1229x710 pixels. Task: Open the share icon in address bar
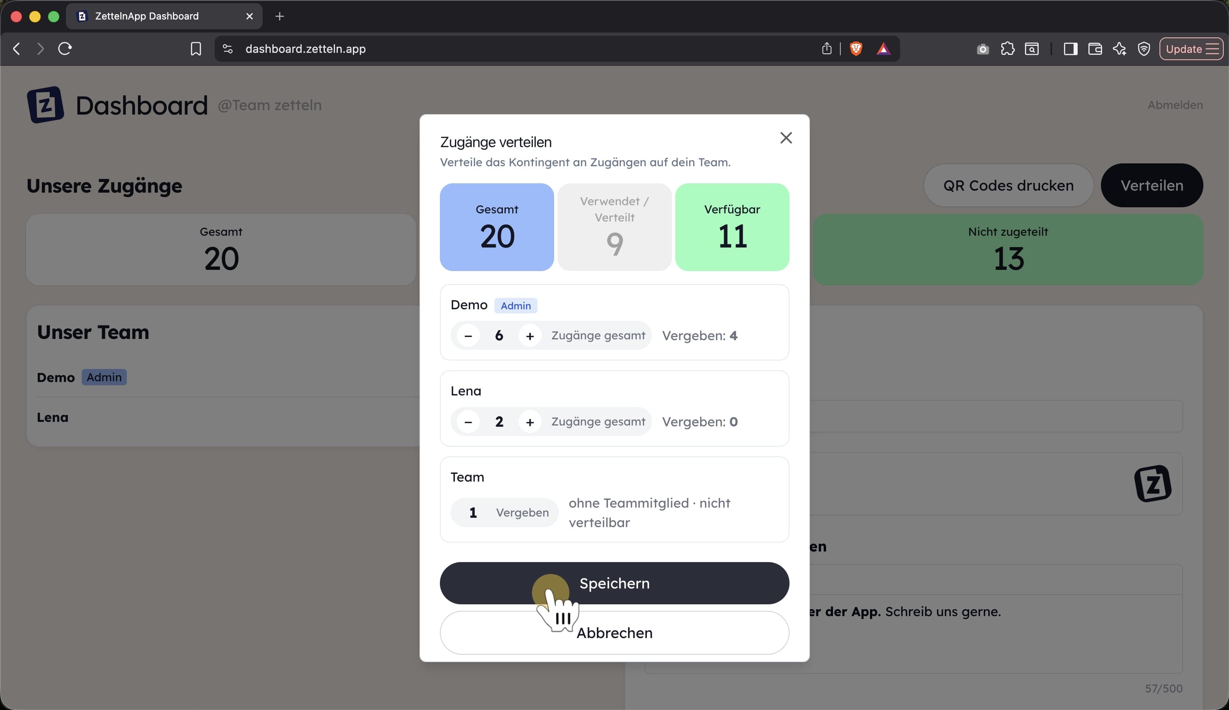pyautogui.click(x=826, y=49)
